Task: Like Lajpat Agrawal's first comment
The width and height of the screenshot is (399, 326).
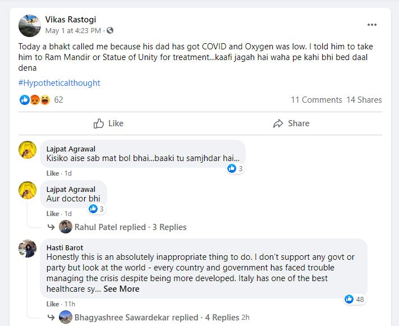Action: pyautogui.click(x=52, y=173)
